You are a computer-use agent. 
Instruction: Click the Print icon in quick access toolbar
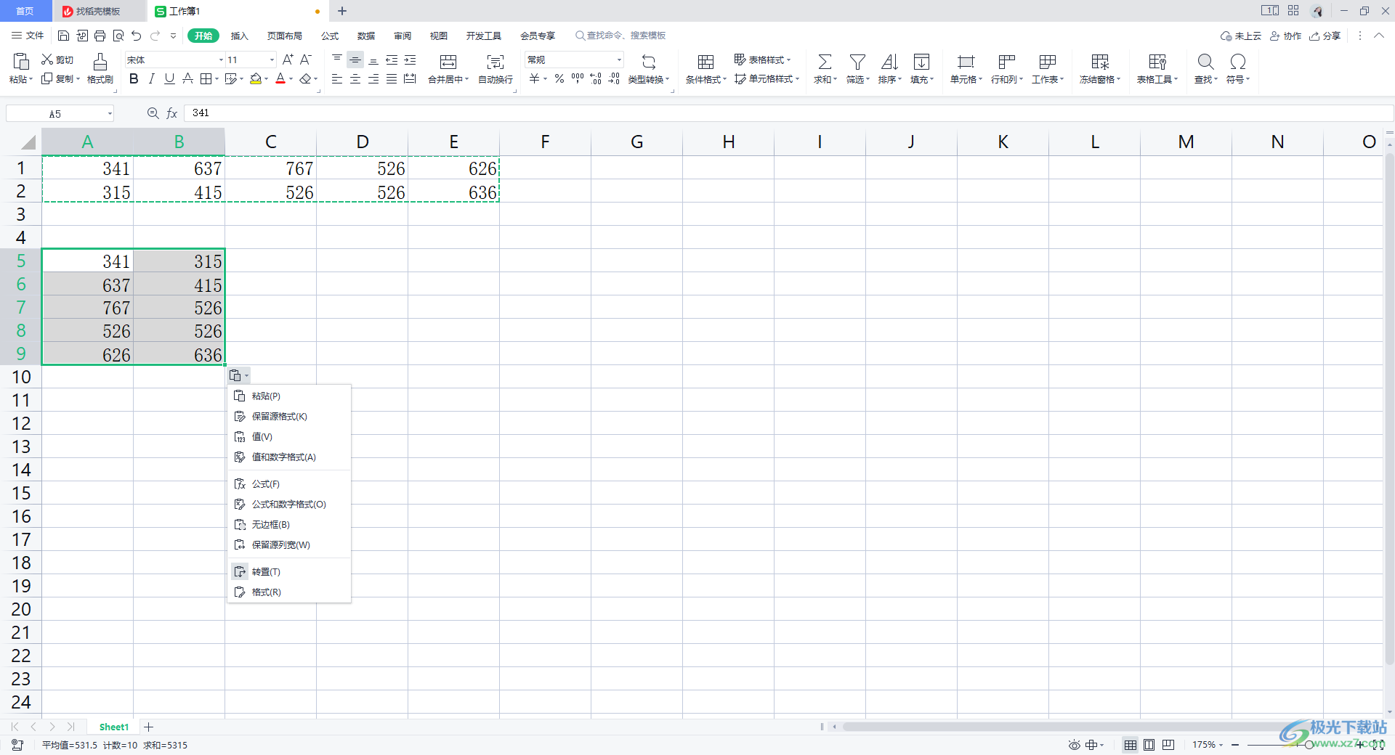click(100, 36)
